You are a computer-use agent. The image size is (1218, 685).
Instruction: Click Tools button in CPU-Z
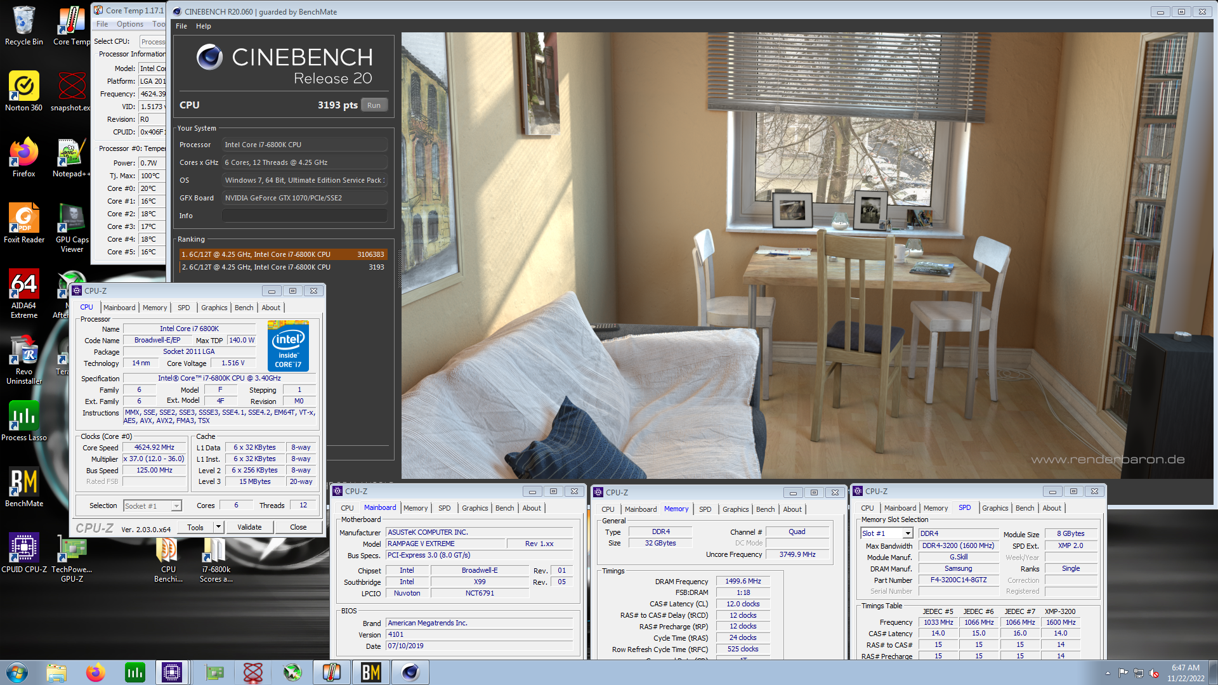195,527
